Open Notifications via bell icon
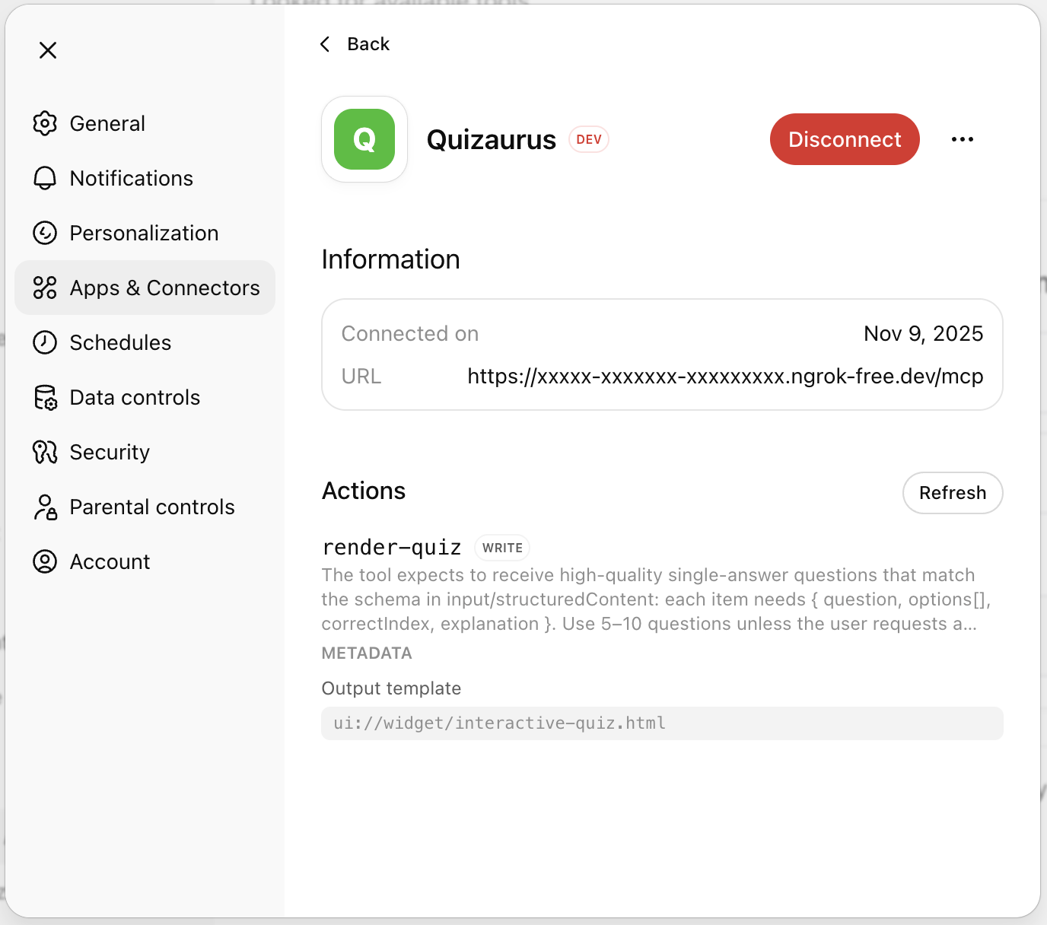The width and height of the screenshot is (1047, 925). [x=45, y=178]
